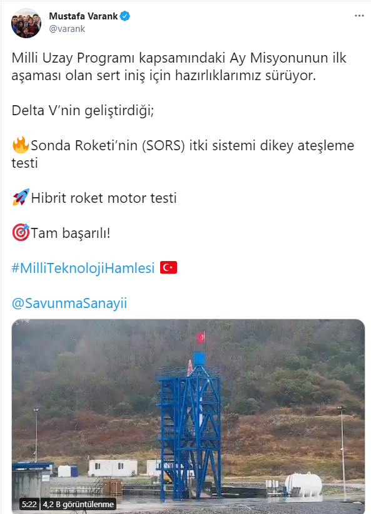Click Mustafa Varank's profile avatar

point(26,23)
